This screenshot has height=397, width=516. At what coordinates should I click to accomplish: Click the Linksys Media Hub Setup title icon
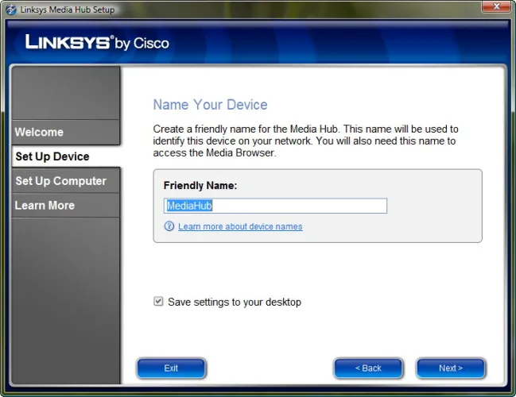click(11, 10)
